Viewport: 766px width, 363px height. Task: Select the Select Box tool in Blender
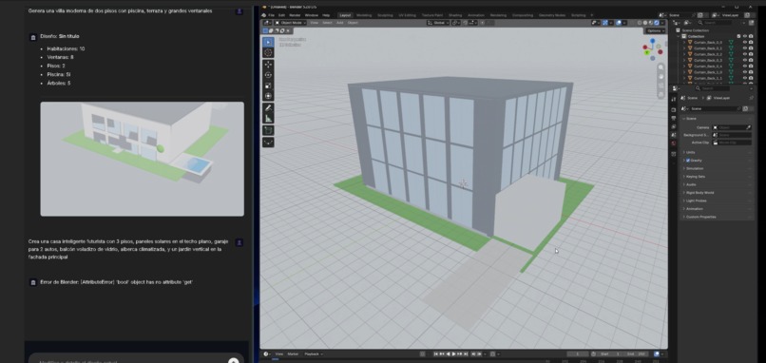click(268, 42)
